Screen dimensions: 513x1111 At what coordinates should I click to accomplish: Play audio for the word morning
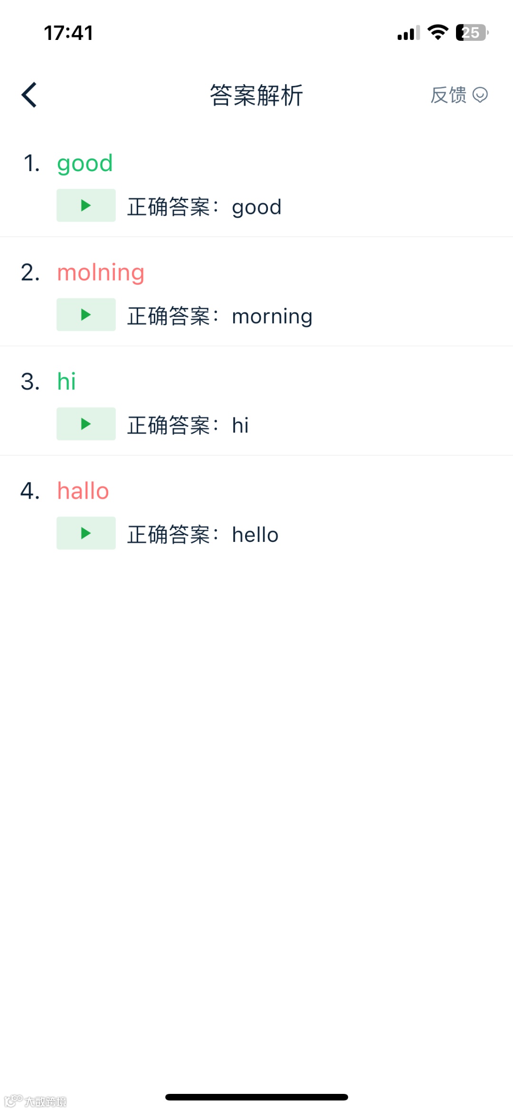click(86, 315)
